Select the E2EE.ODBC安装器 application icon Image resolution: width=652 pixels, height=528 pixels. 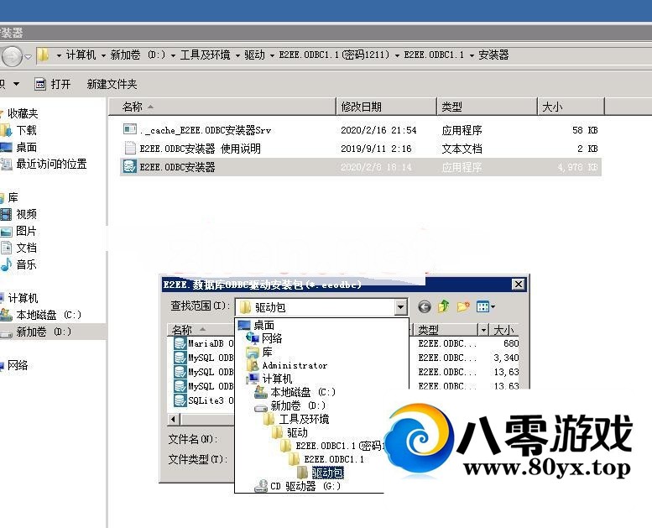tap(129, 166)
